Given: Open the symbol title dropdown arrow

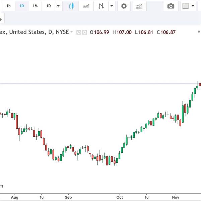Looking at the screenshot, I should (x=72, y=32).
